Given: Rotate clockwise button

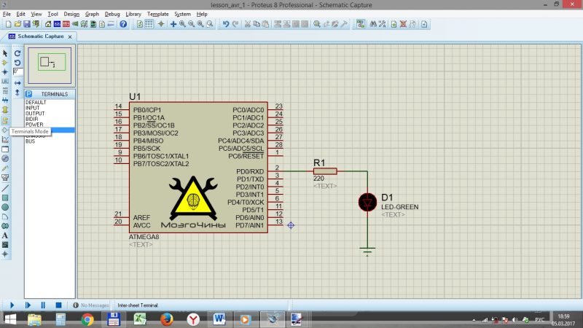Looking at the screenshot, I should click(17, 53).
